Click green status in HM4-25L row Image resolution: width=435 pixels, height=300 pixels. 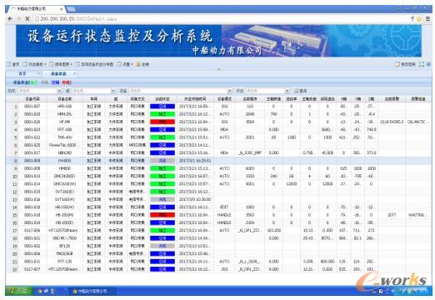162,114
